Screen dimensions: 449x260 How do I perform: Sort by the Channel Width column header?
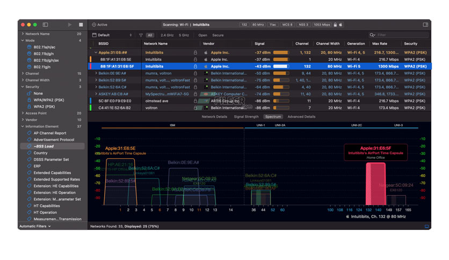[x=328, y=44]
